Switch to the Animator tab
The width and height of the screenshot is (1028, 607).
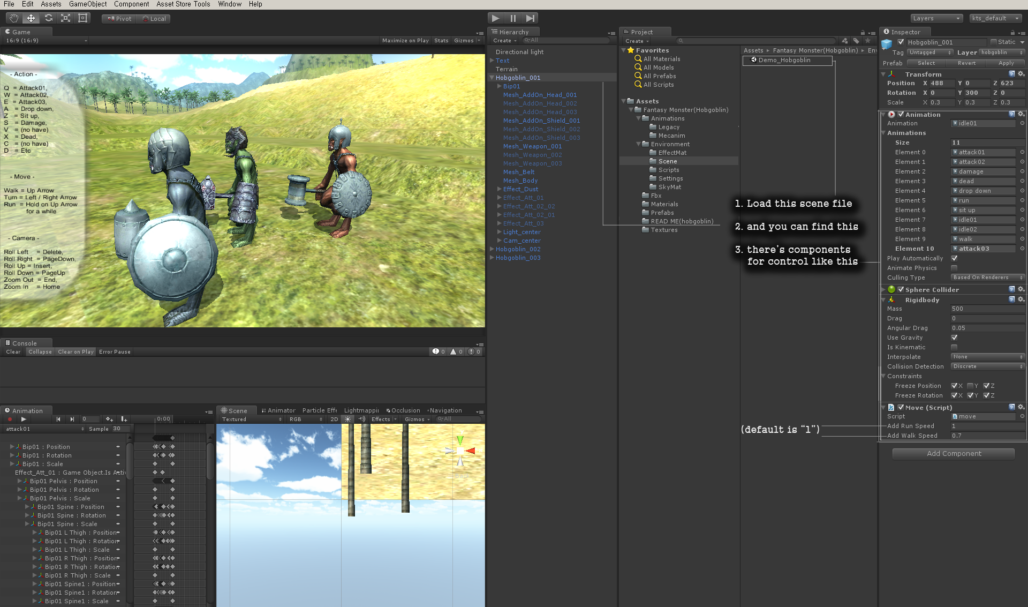(x=278, y=411)
